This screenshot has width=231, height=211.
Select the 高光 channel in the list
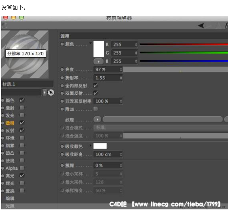[10, 176]
